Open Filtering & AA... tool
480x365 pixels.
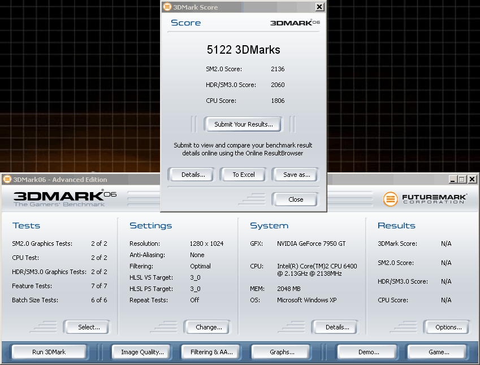(211, 352)
